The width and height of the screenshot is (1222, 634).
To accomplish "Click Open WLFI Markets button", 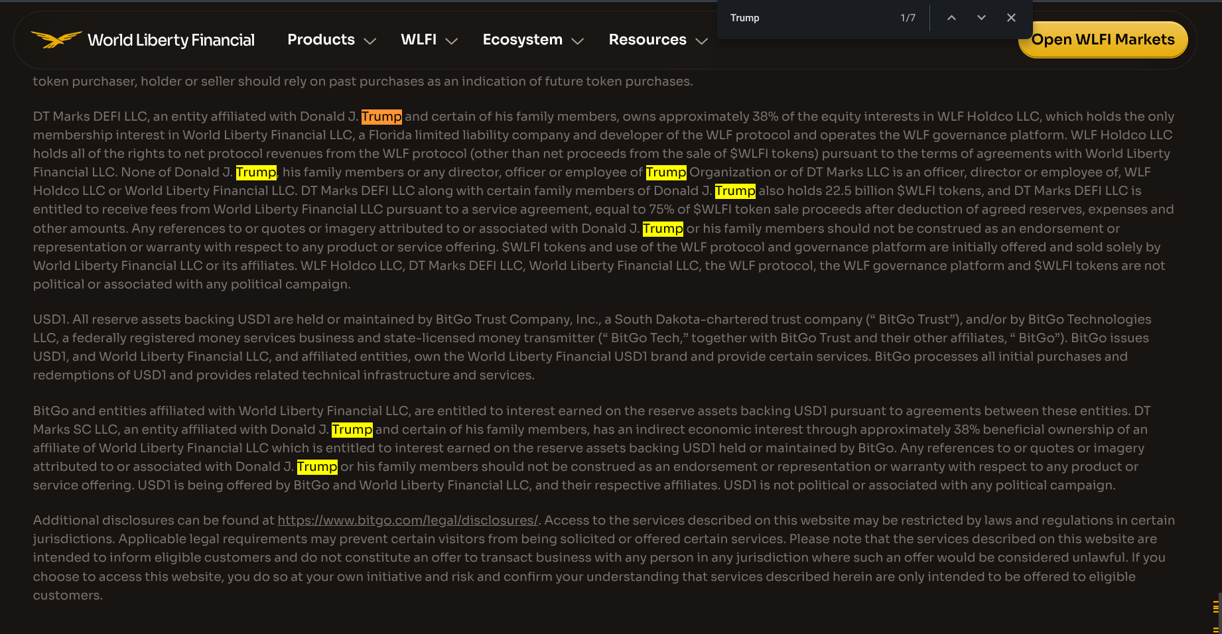I will click(1103, 40).
